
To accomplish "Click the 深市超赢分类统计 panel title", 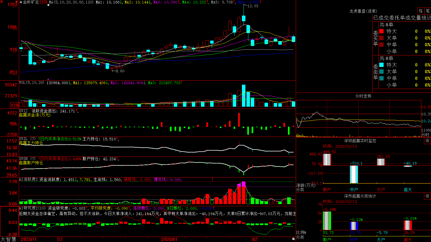I will [x=360, y=196].
